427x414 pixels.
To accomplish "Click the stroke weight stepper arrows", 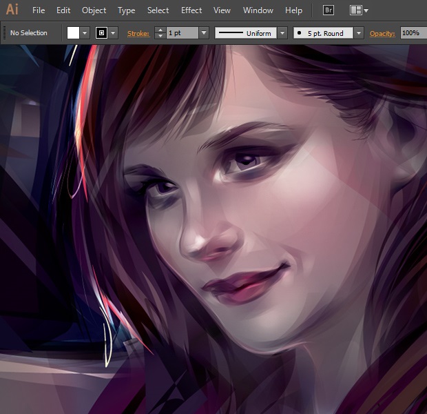I will pos(160,33).
